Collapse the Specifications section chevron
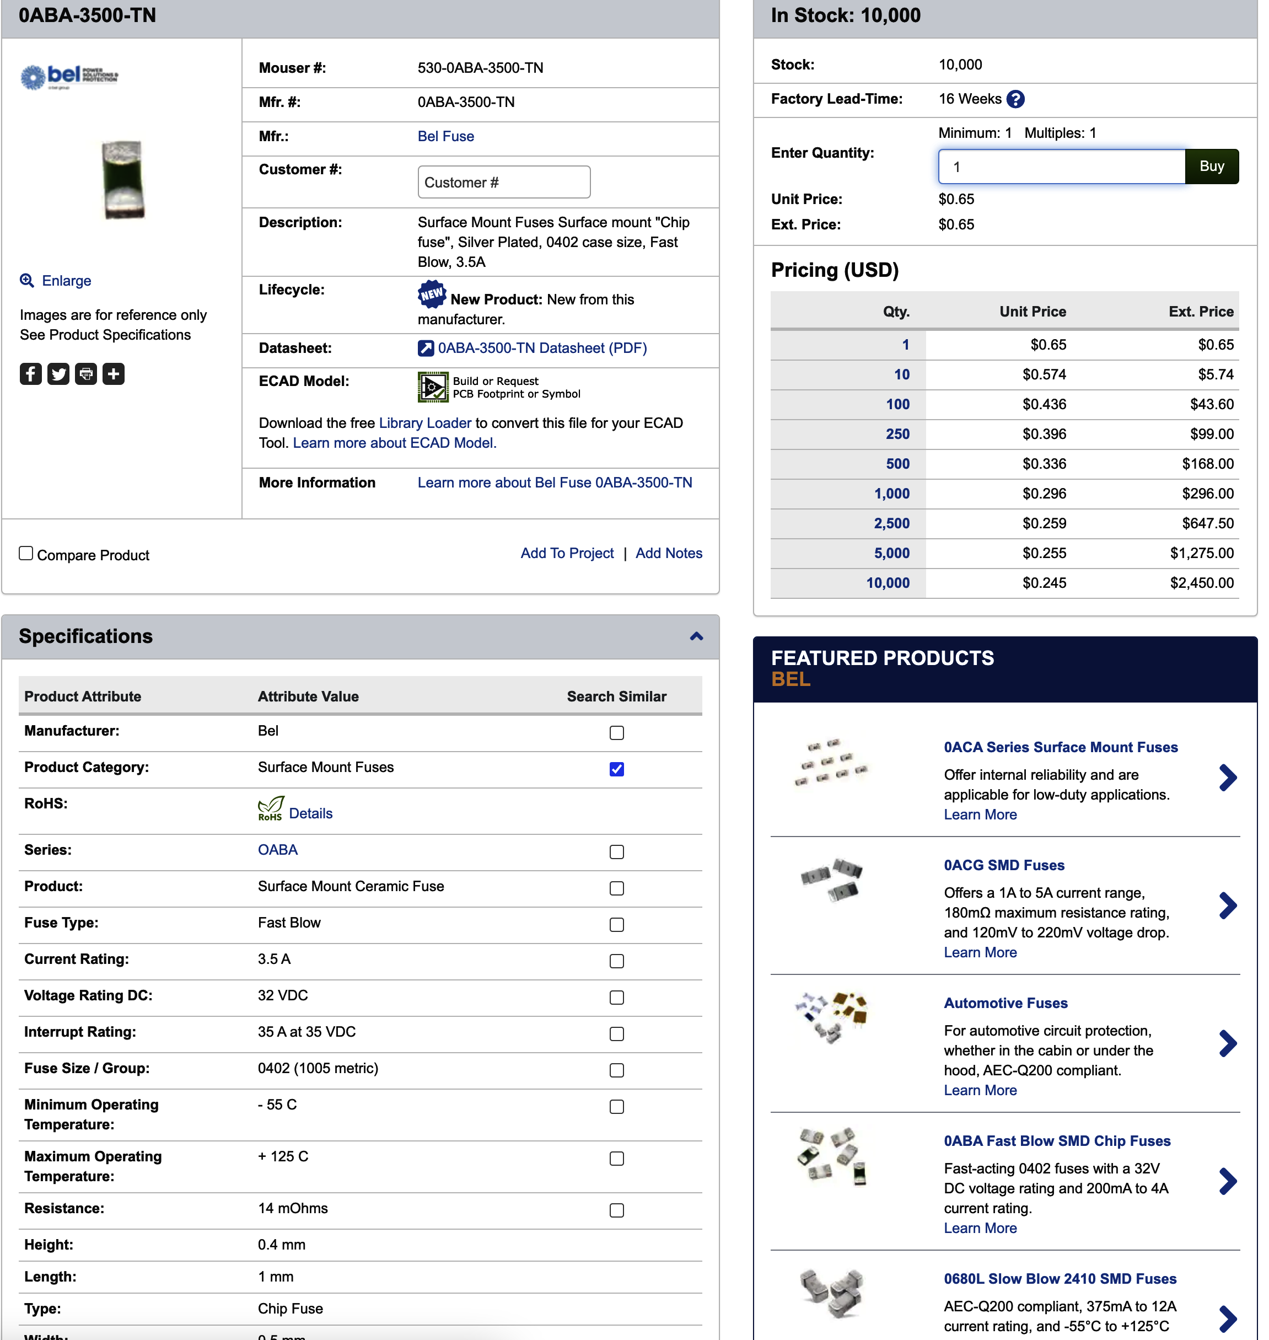The width and height of the screenshot is (1269, 1340). 697,636
